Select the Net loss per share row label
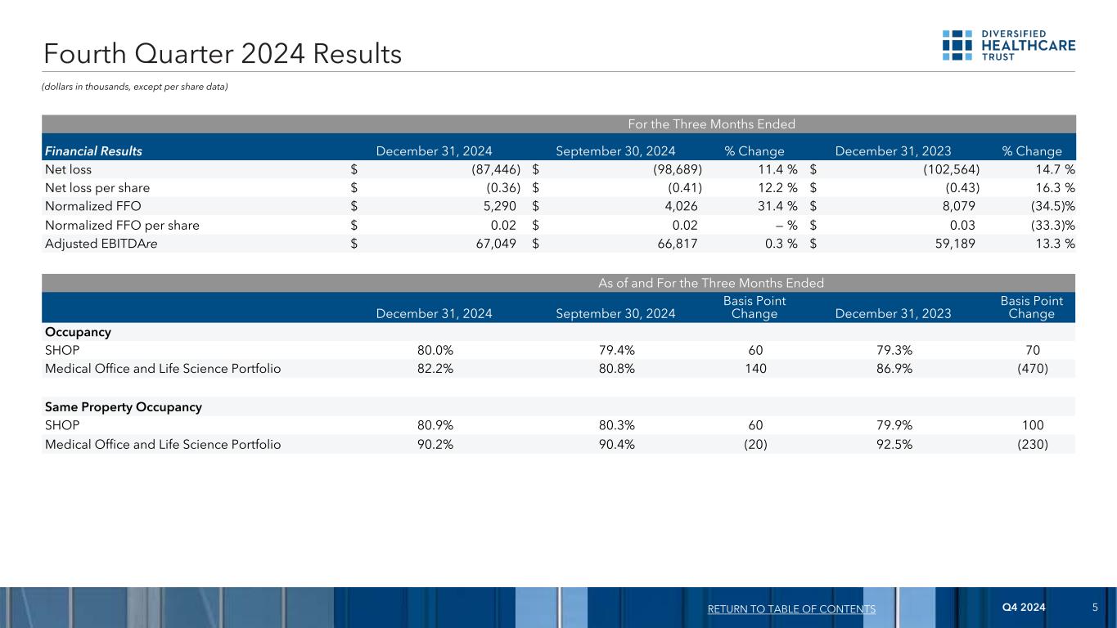Image resolution: width=1117 pixels, height=628 pixels. 97,188
